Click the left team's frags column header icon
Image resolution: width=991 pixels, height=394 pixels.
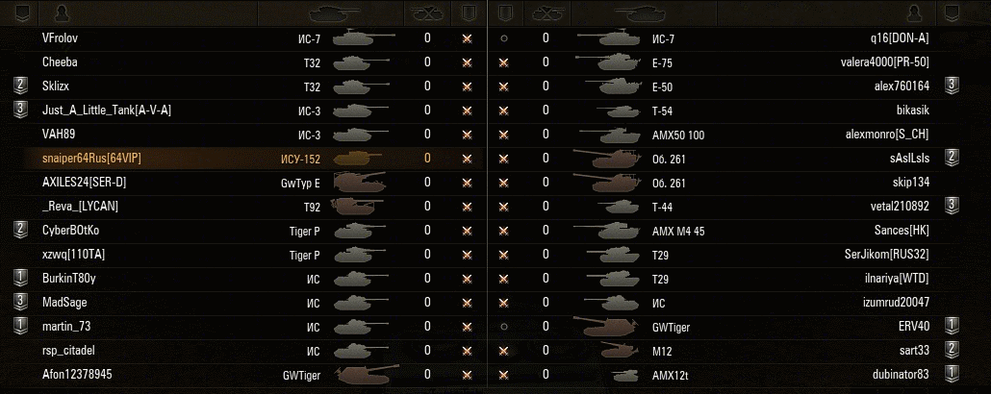pyautogui.click(x=426, y=12)
